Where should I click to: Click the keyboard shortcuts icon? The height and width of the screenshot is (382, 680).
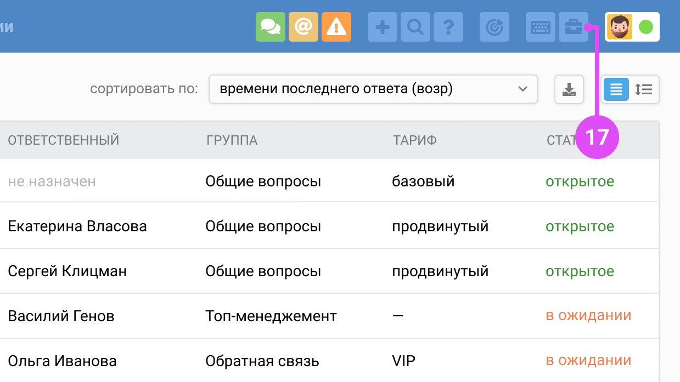(x=541, y=27)
